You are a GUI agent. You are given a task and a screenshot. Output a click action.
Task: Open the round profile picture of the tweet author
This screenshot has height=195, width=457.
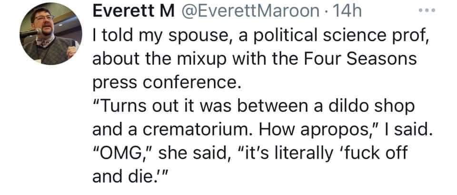tap(51, 34)
